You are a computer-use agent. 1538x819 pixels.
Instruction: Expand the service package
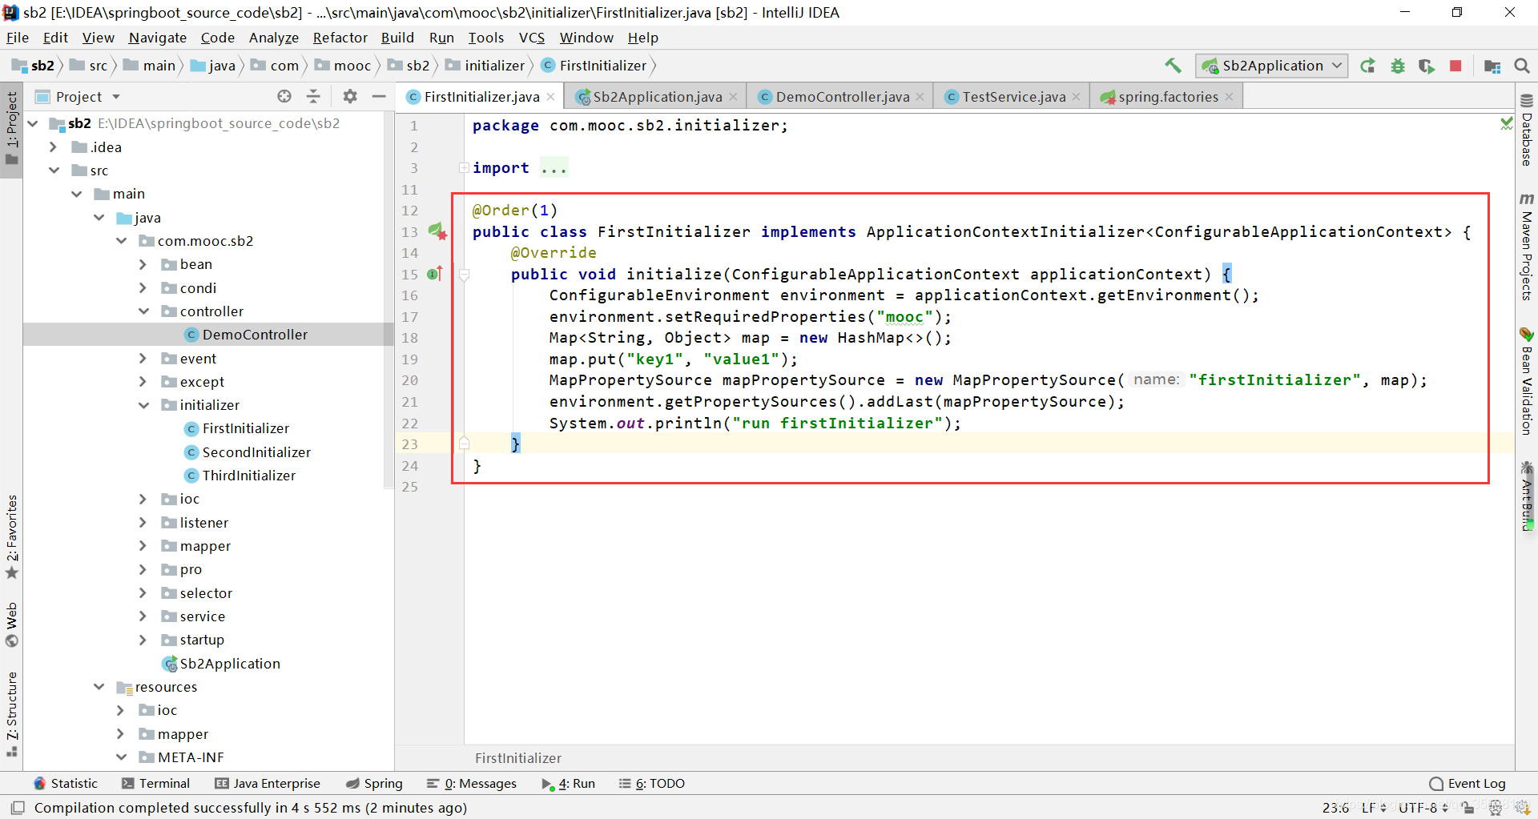pos(143,616)
